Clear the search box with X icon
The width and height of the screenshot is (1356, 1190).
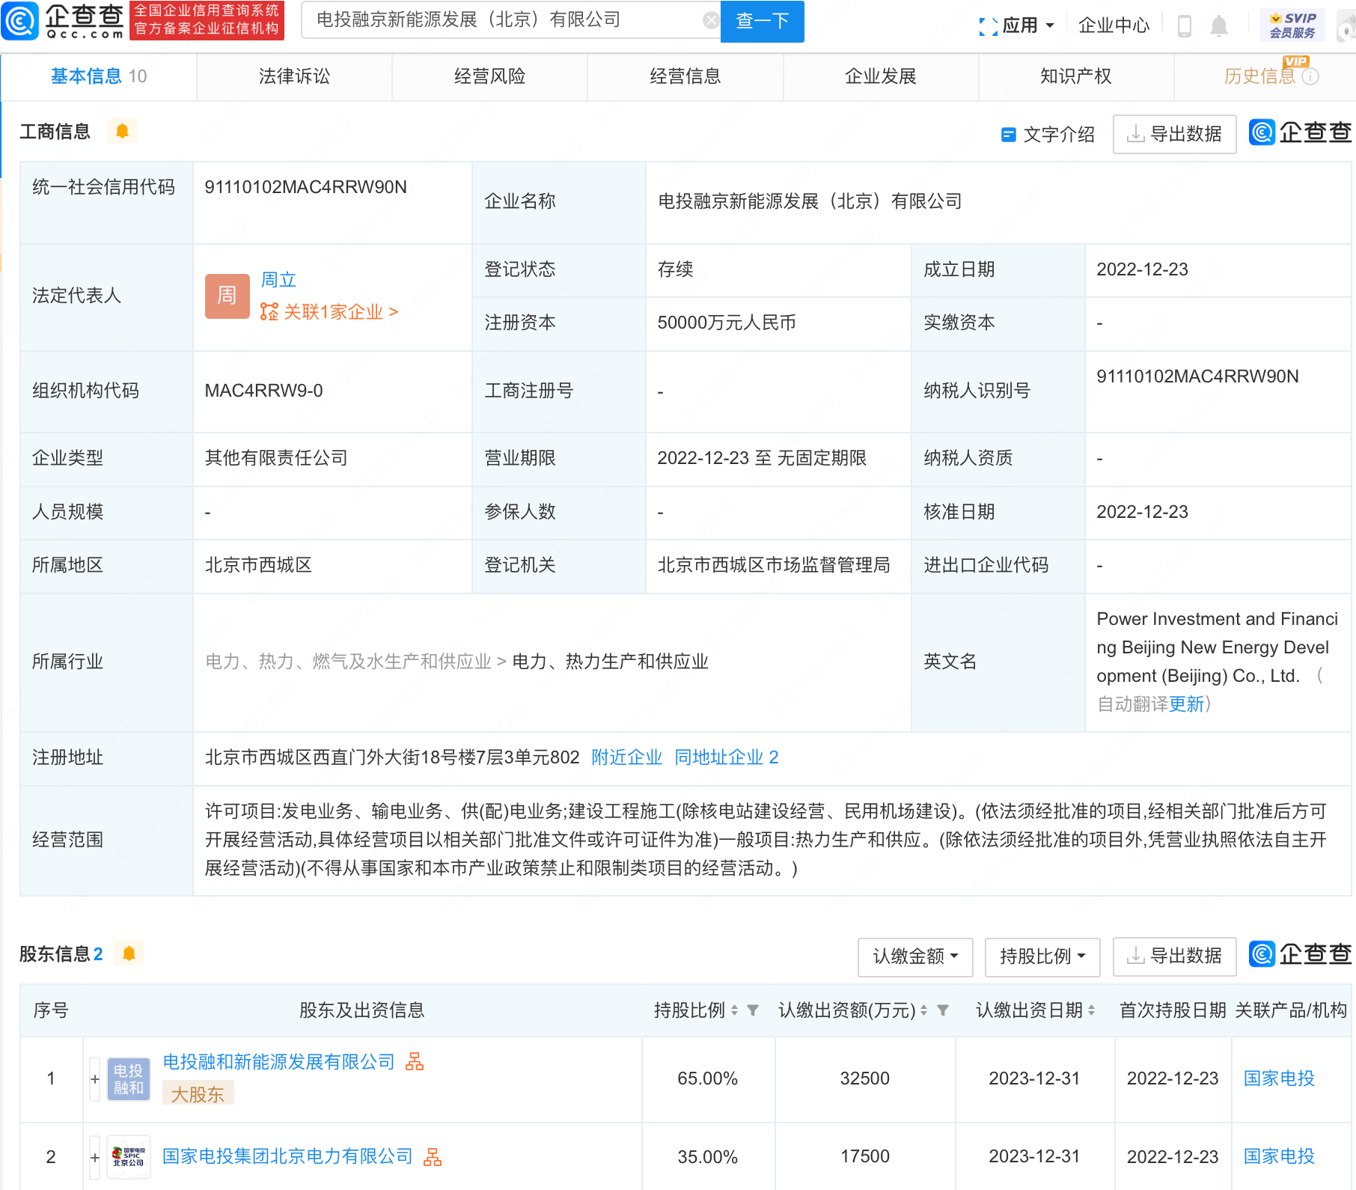click(710, 20)
